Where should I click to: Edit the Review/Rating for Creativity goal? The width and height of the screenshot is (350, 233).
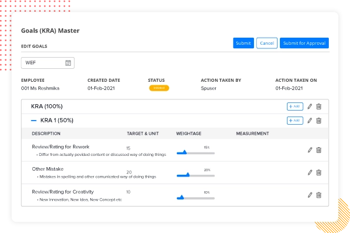click(310, 195)
